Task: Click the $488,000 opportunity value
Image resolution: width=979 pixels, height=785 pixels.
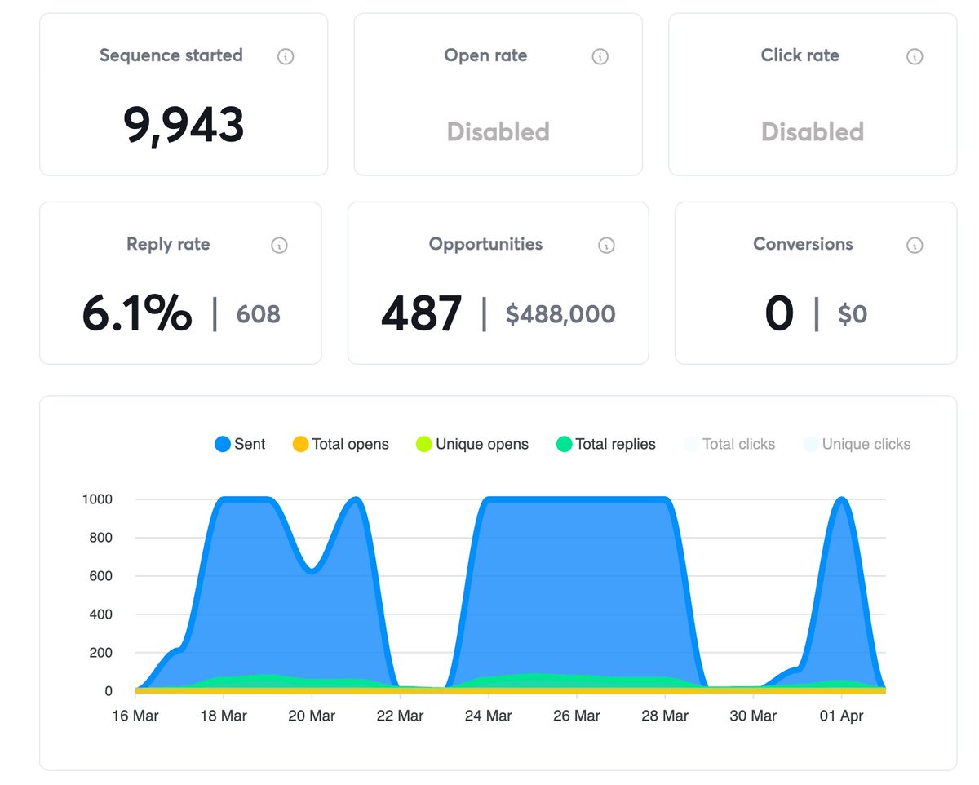Action: tap(560, 314)
